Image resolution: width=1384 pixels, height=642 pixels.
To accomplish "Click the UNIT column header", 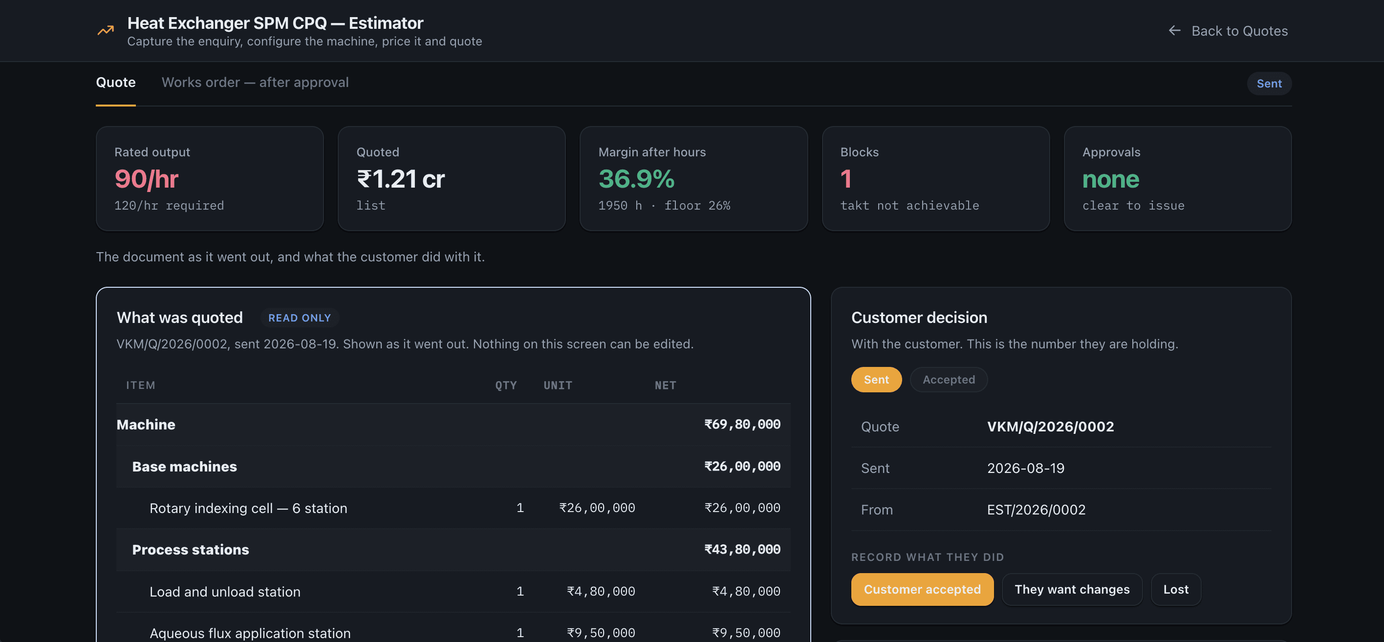I will [x=558, y=385].
